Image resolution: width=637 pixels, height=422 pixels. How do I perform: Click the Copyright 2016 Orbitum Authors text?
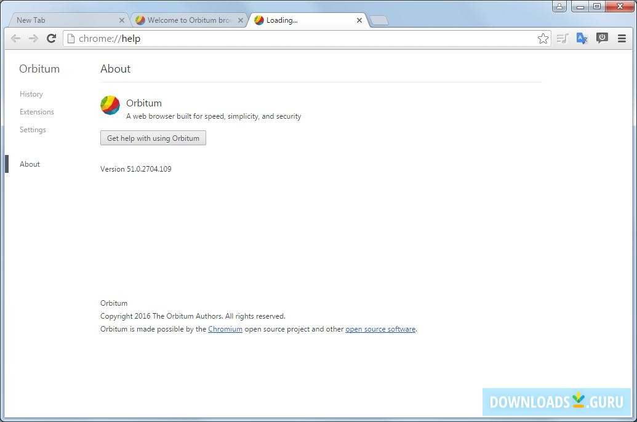[x=193, y=316]
